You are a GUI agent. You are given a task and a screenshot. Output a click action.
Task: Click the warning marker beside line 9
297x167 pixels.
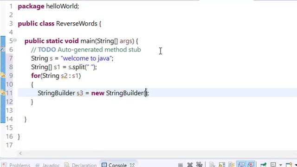point(3,75)
